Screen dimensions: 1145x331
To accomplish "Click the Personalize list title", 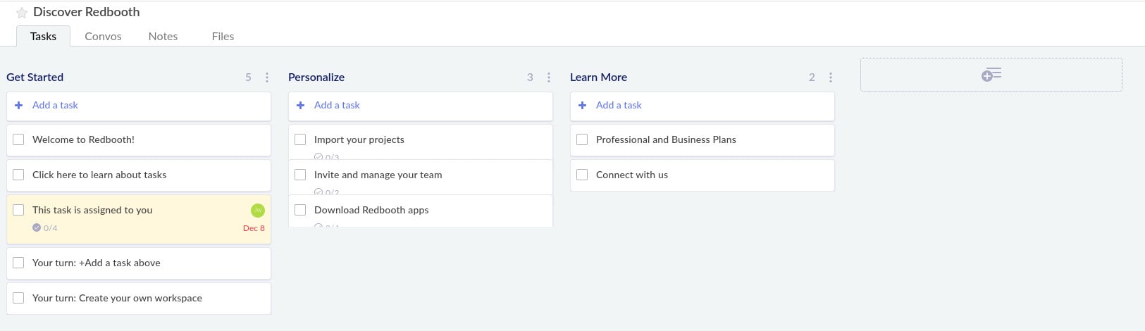I will [316, 77].
